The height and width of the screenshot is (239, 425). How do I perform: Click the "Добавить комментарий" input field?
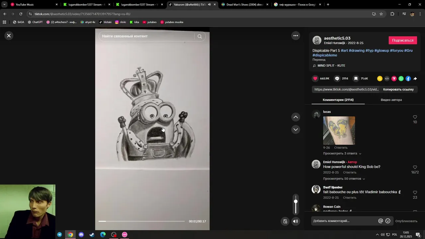pyautogui.click(x=344, y=221)
